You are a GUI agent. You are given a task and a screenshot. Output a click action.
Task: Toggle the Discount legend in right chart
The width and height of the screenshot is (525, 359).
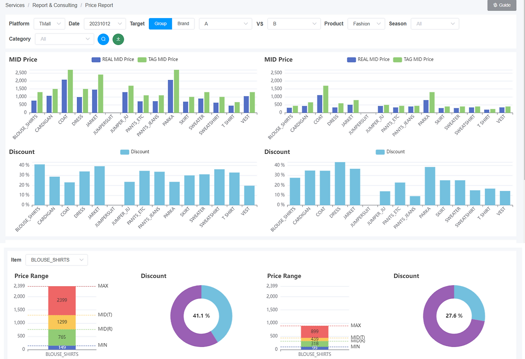pos(390,152)
